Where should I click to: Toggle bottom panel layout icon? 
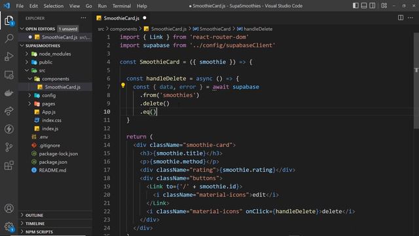click(x=364, y=6)
